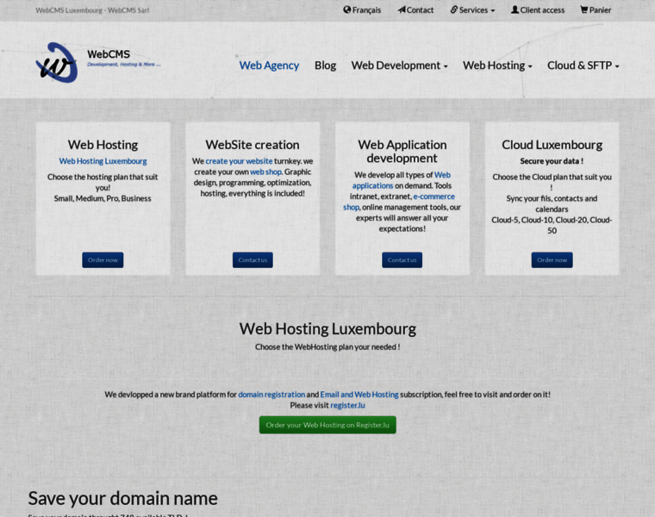Expand the Web Development dropdown menu
This screenshot has width=655, height=517.
(x=399, y=65)
